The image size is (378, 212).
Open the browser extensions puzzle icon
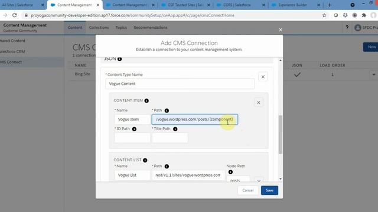click(364, 15)
